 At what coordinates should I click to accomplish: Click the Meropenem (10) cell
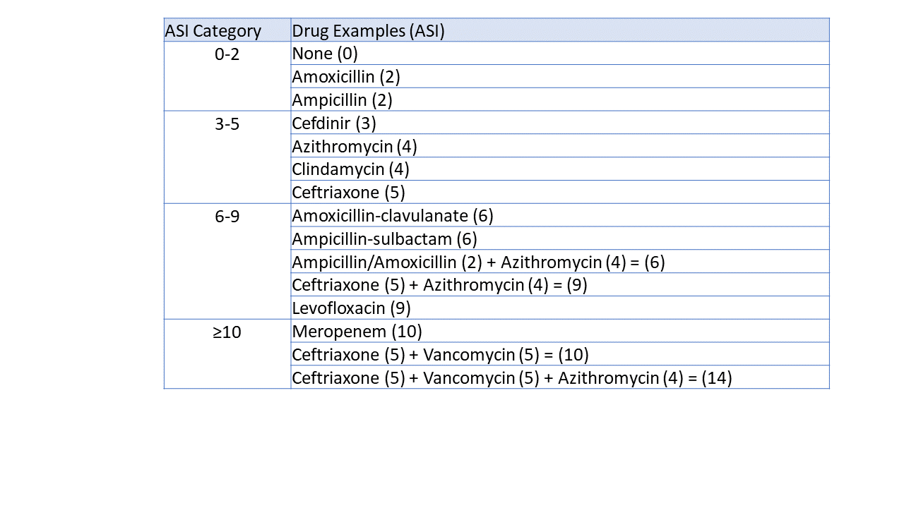[560, 331]
